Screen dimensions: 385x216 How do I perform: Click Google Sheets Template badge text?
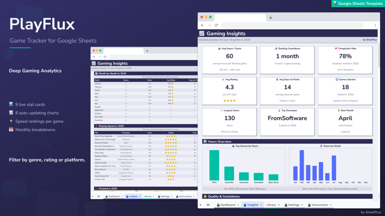click(x=360, y=3)
